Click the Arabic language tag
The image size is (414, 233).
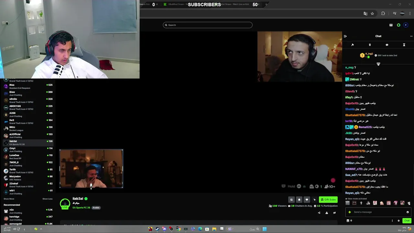(x=96, y=208)
